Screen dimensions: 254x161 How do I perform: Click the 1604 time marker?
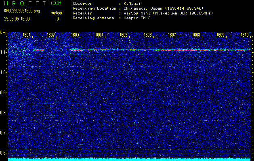99,35
